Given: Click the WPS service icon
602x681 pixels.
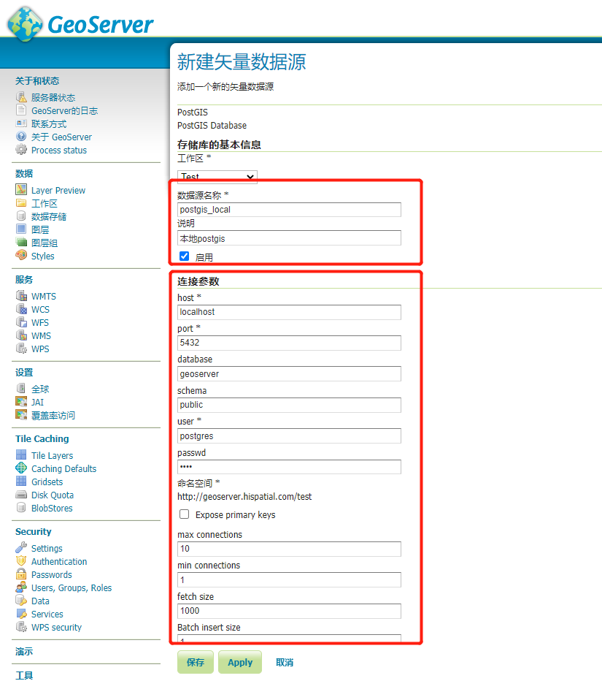Looking at the screenshot, I should click(x=21, y=348).
